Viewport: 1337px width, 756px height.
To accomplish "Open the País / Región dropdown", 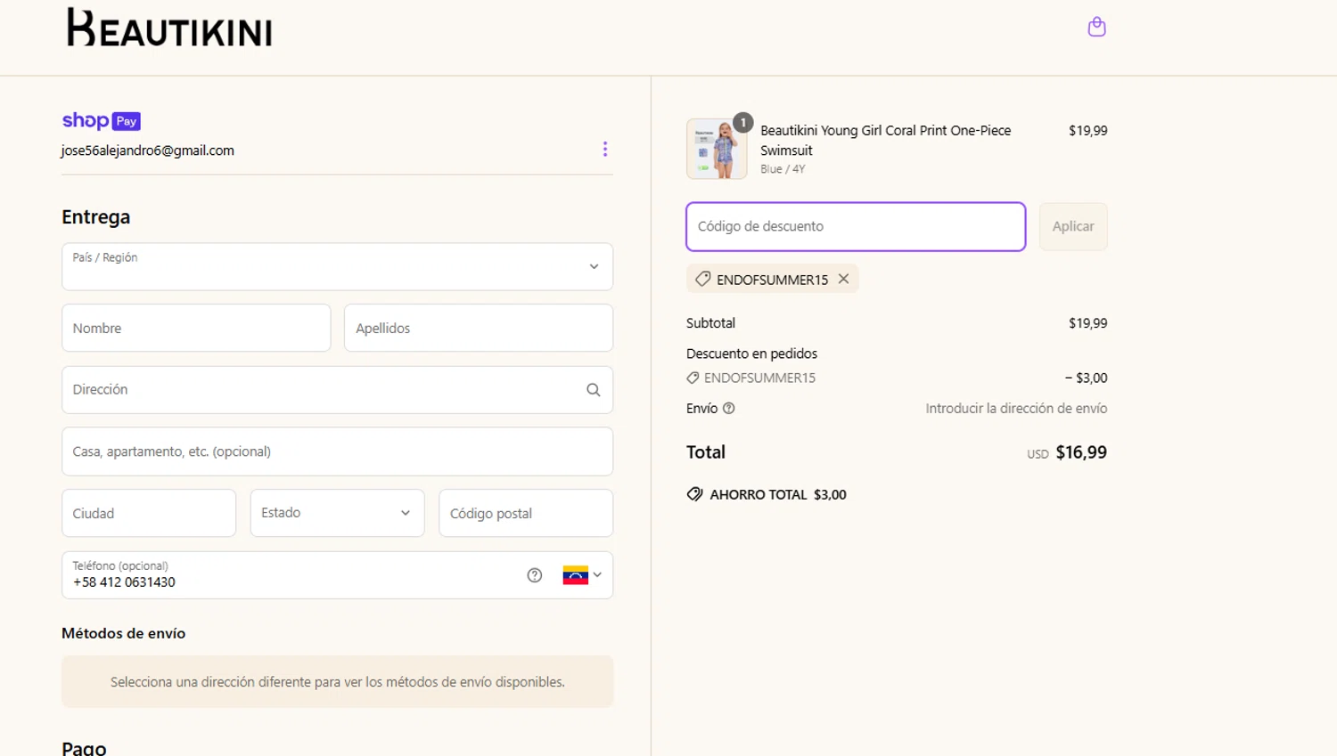I will point(337,266).
